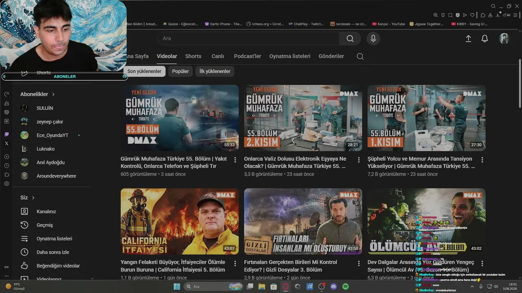Open options menu for Onlarca Valiz video
This screenshot has width=522, height=293.
click(359, 160)
